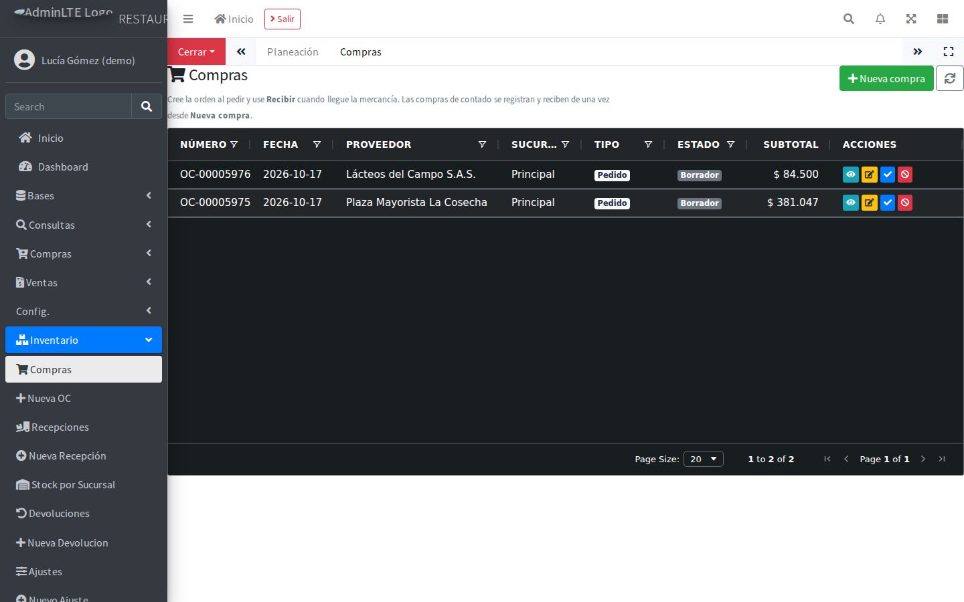
Task: Open the NÚMERO column filter
Action: click(x=234, y=144)
